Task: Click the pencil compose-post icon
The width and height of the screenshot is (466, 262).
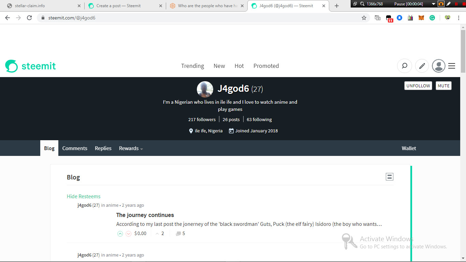Action: pyautogui.click(x=422, y=66)
